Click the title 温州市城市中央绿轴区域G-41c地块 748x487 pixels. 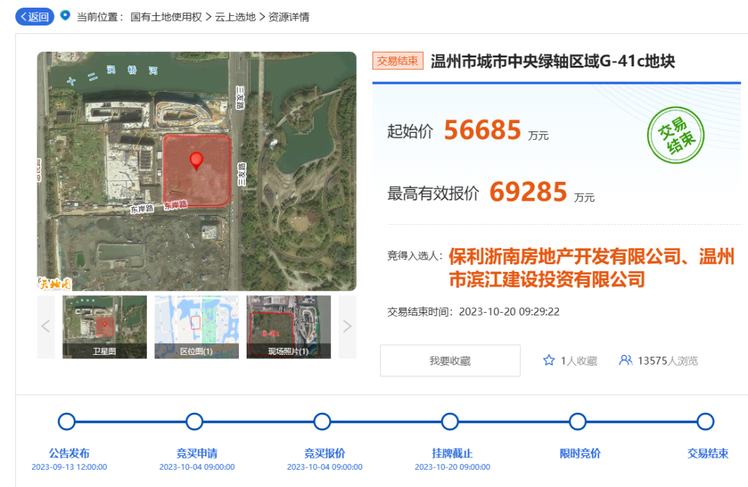[x=553, y=62]
